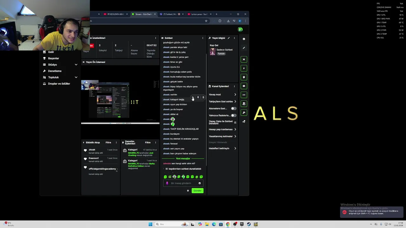Open the stream statistics three-dot menu
The width and height of the screenshot is (406, 228).
tap(155, 38)
